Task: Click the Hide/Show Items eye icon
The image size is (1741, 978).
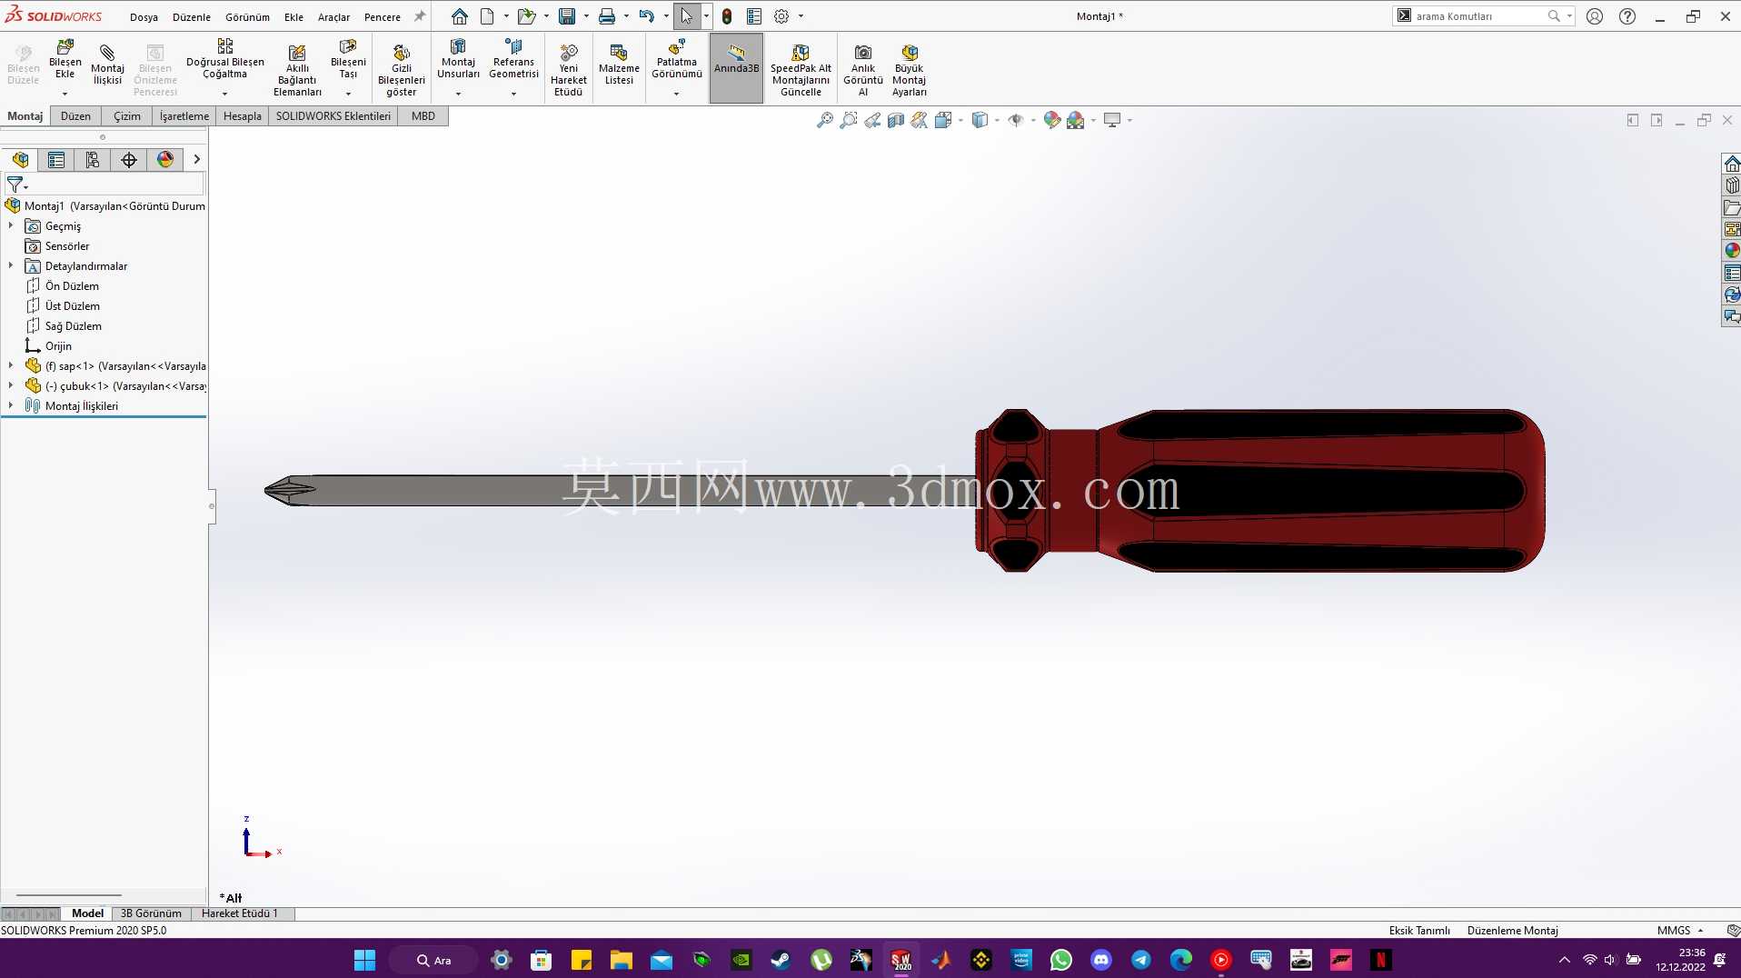Action: [1016, 120]
